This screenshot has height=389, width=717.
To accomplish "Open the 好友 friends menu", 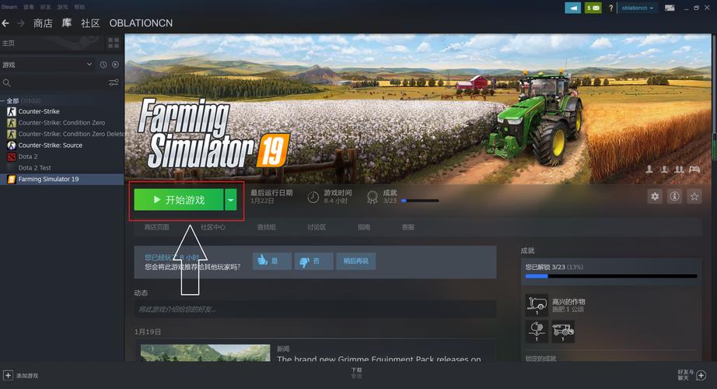I will point(45,7).
